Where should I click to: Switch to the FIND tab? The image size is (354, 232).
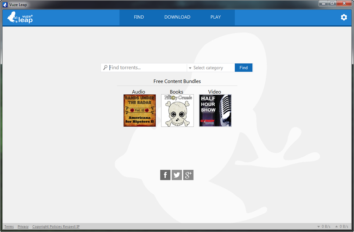point(139,17)
